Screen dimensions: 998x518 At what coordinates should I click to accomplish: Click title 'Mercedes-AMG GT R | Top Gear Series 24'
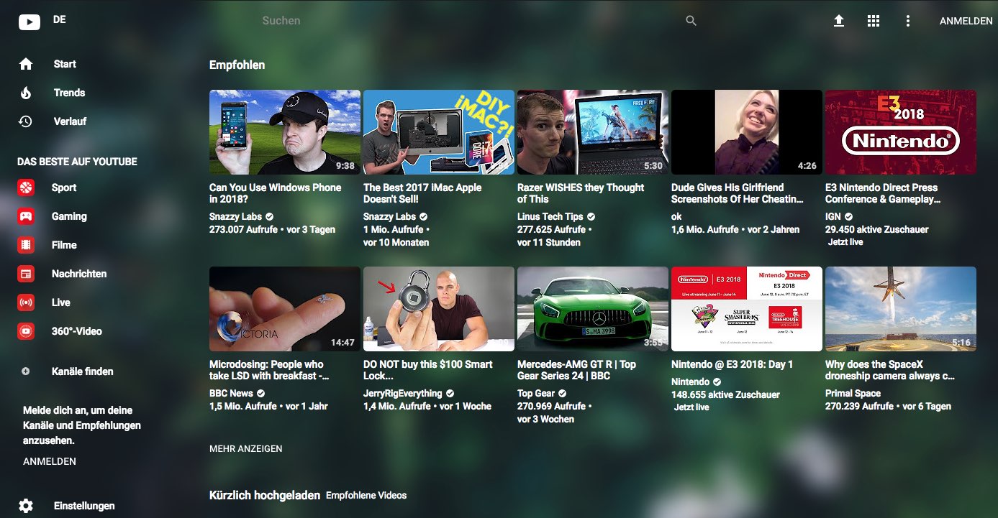pyautogui.click(x=576, y=370)
